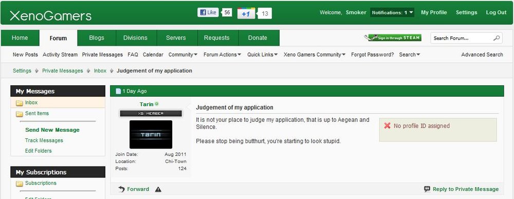The height and width of the screenshot is (199, 514).
Task: Expand the Xeno Gamers Community menu
Action: pos(315,55)
